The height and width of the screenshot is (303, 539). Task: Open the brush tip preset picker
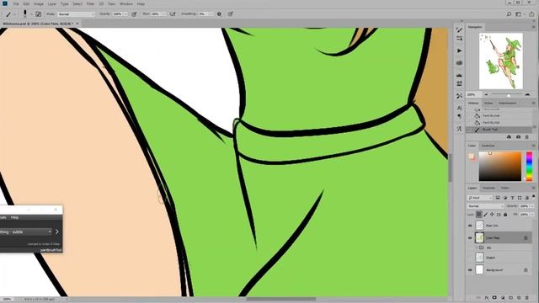25,13
